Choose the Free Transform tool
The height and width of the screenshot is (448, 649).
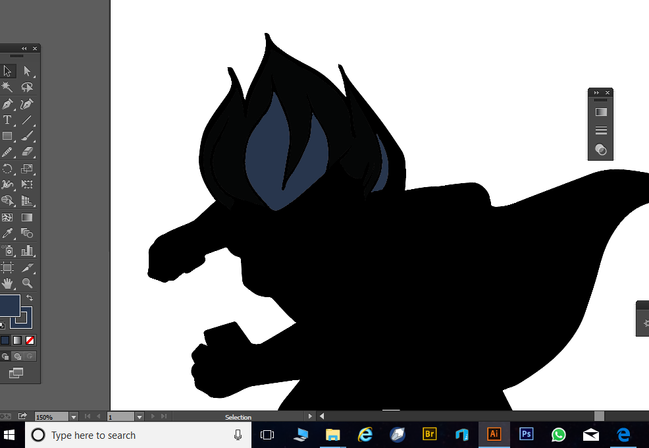coord(27,184)
